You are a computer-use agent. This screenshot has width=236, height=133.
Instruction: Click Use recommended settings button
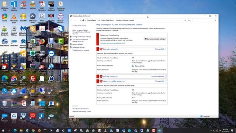coord(155,39)
